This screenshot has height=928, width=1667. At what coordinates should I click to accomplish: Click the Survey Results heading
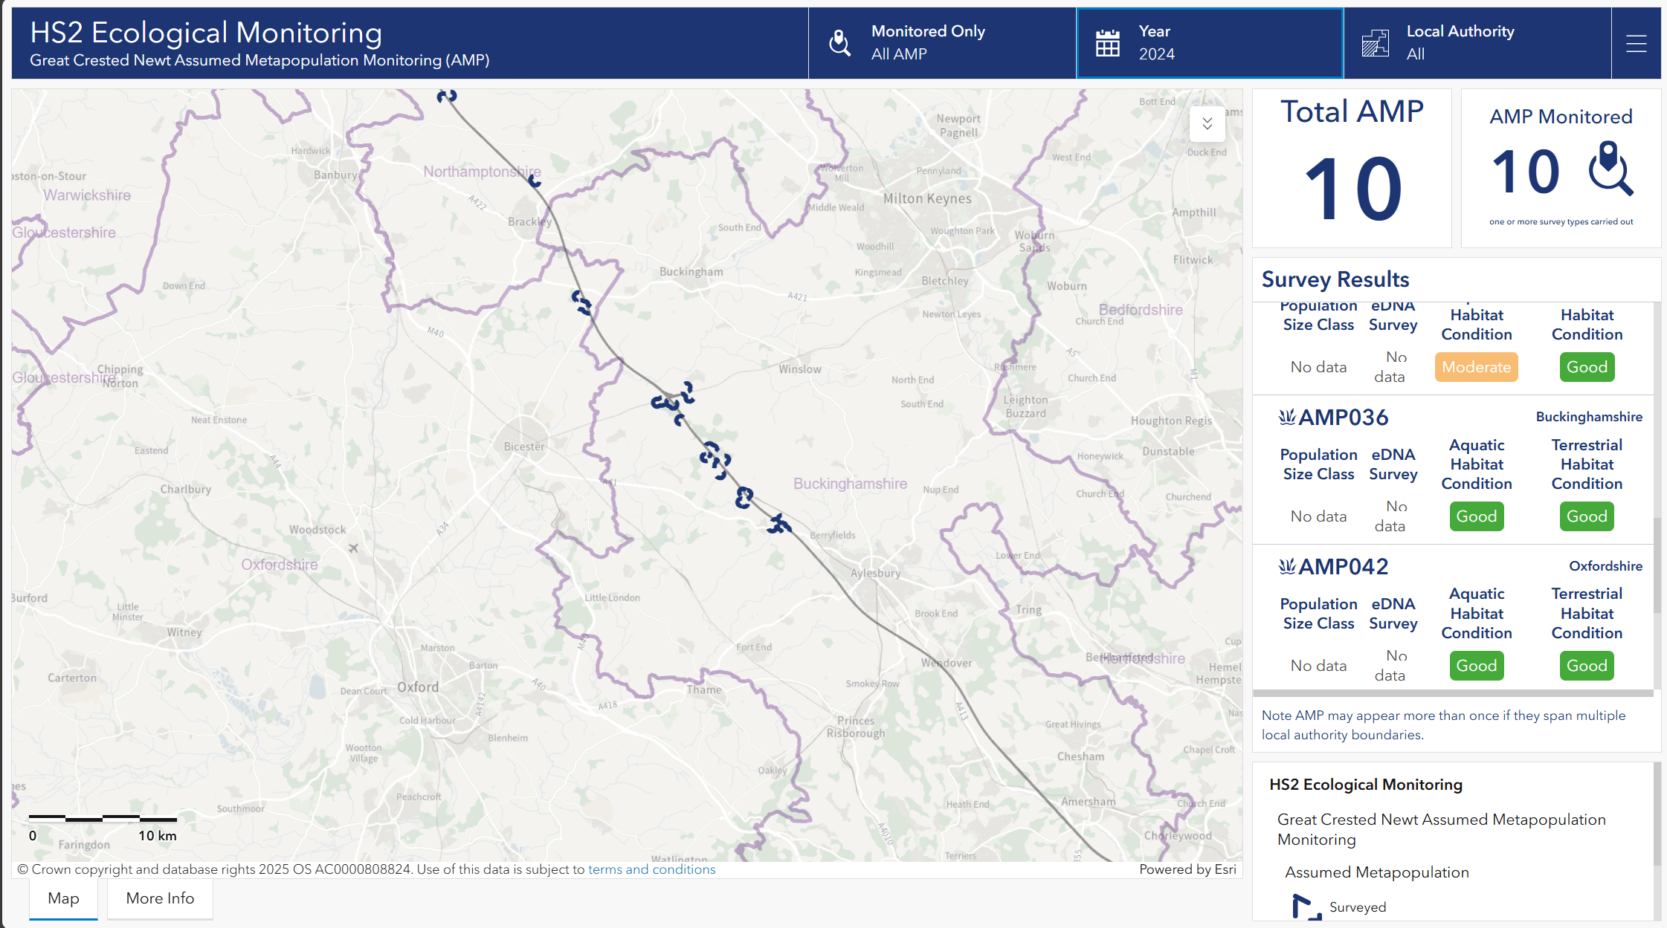coord(1335,279)
